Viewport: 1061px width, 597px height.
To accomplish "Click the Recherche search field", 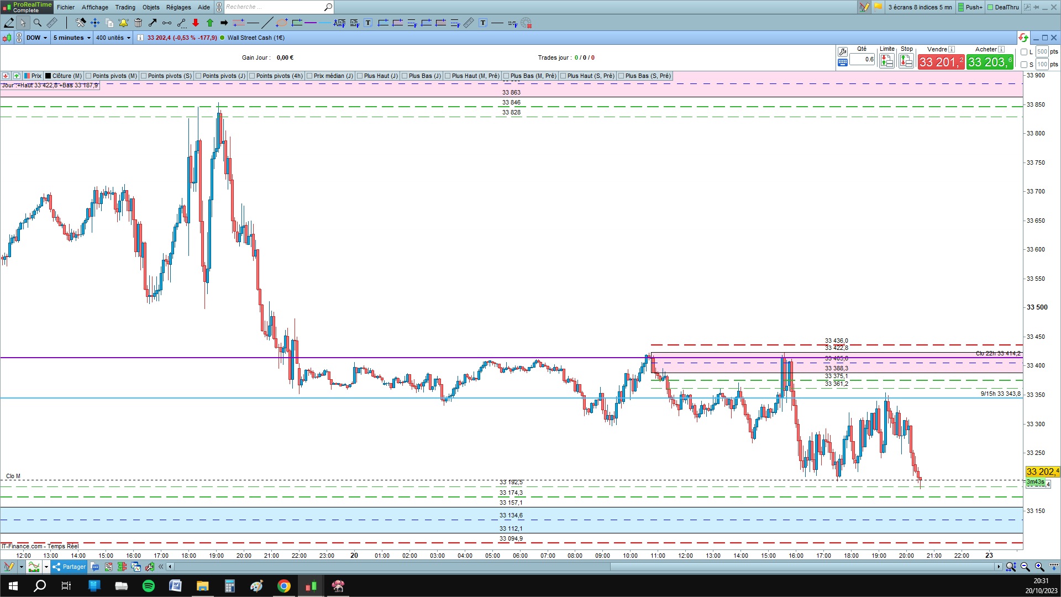I will [x=274, y=7].
